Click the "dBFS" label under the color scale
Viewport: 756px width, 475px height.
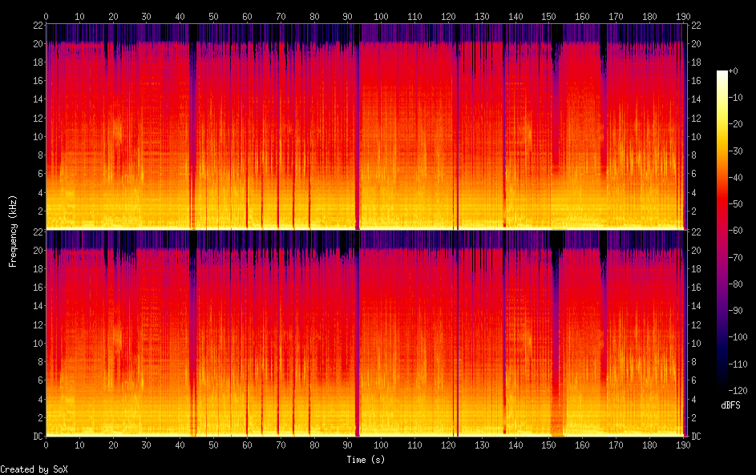click(730, 405)
